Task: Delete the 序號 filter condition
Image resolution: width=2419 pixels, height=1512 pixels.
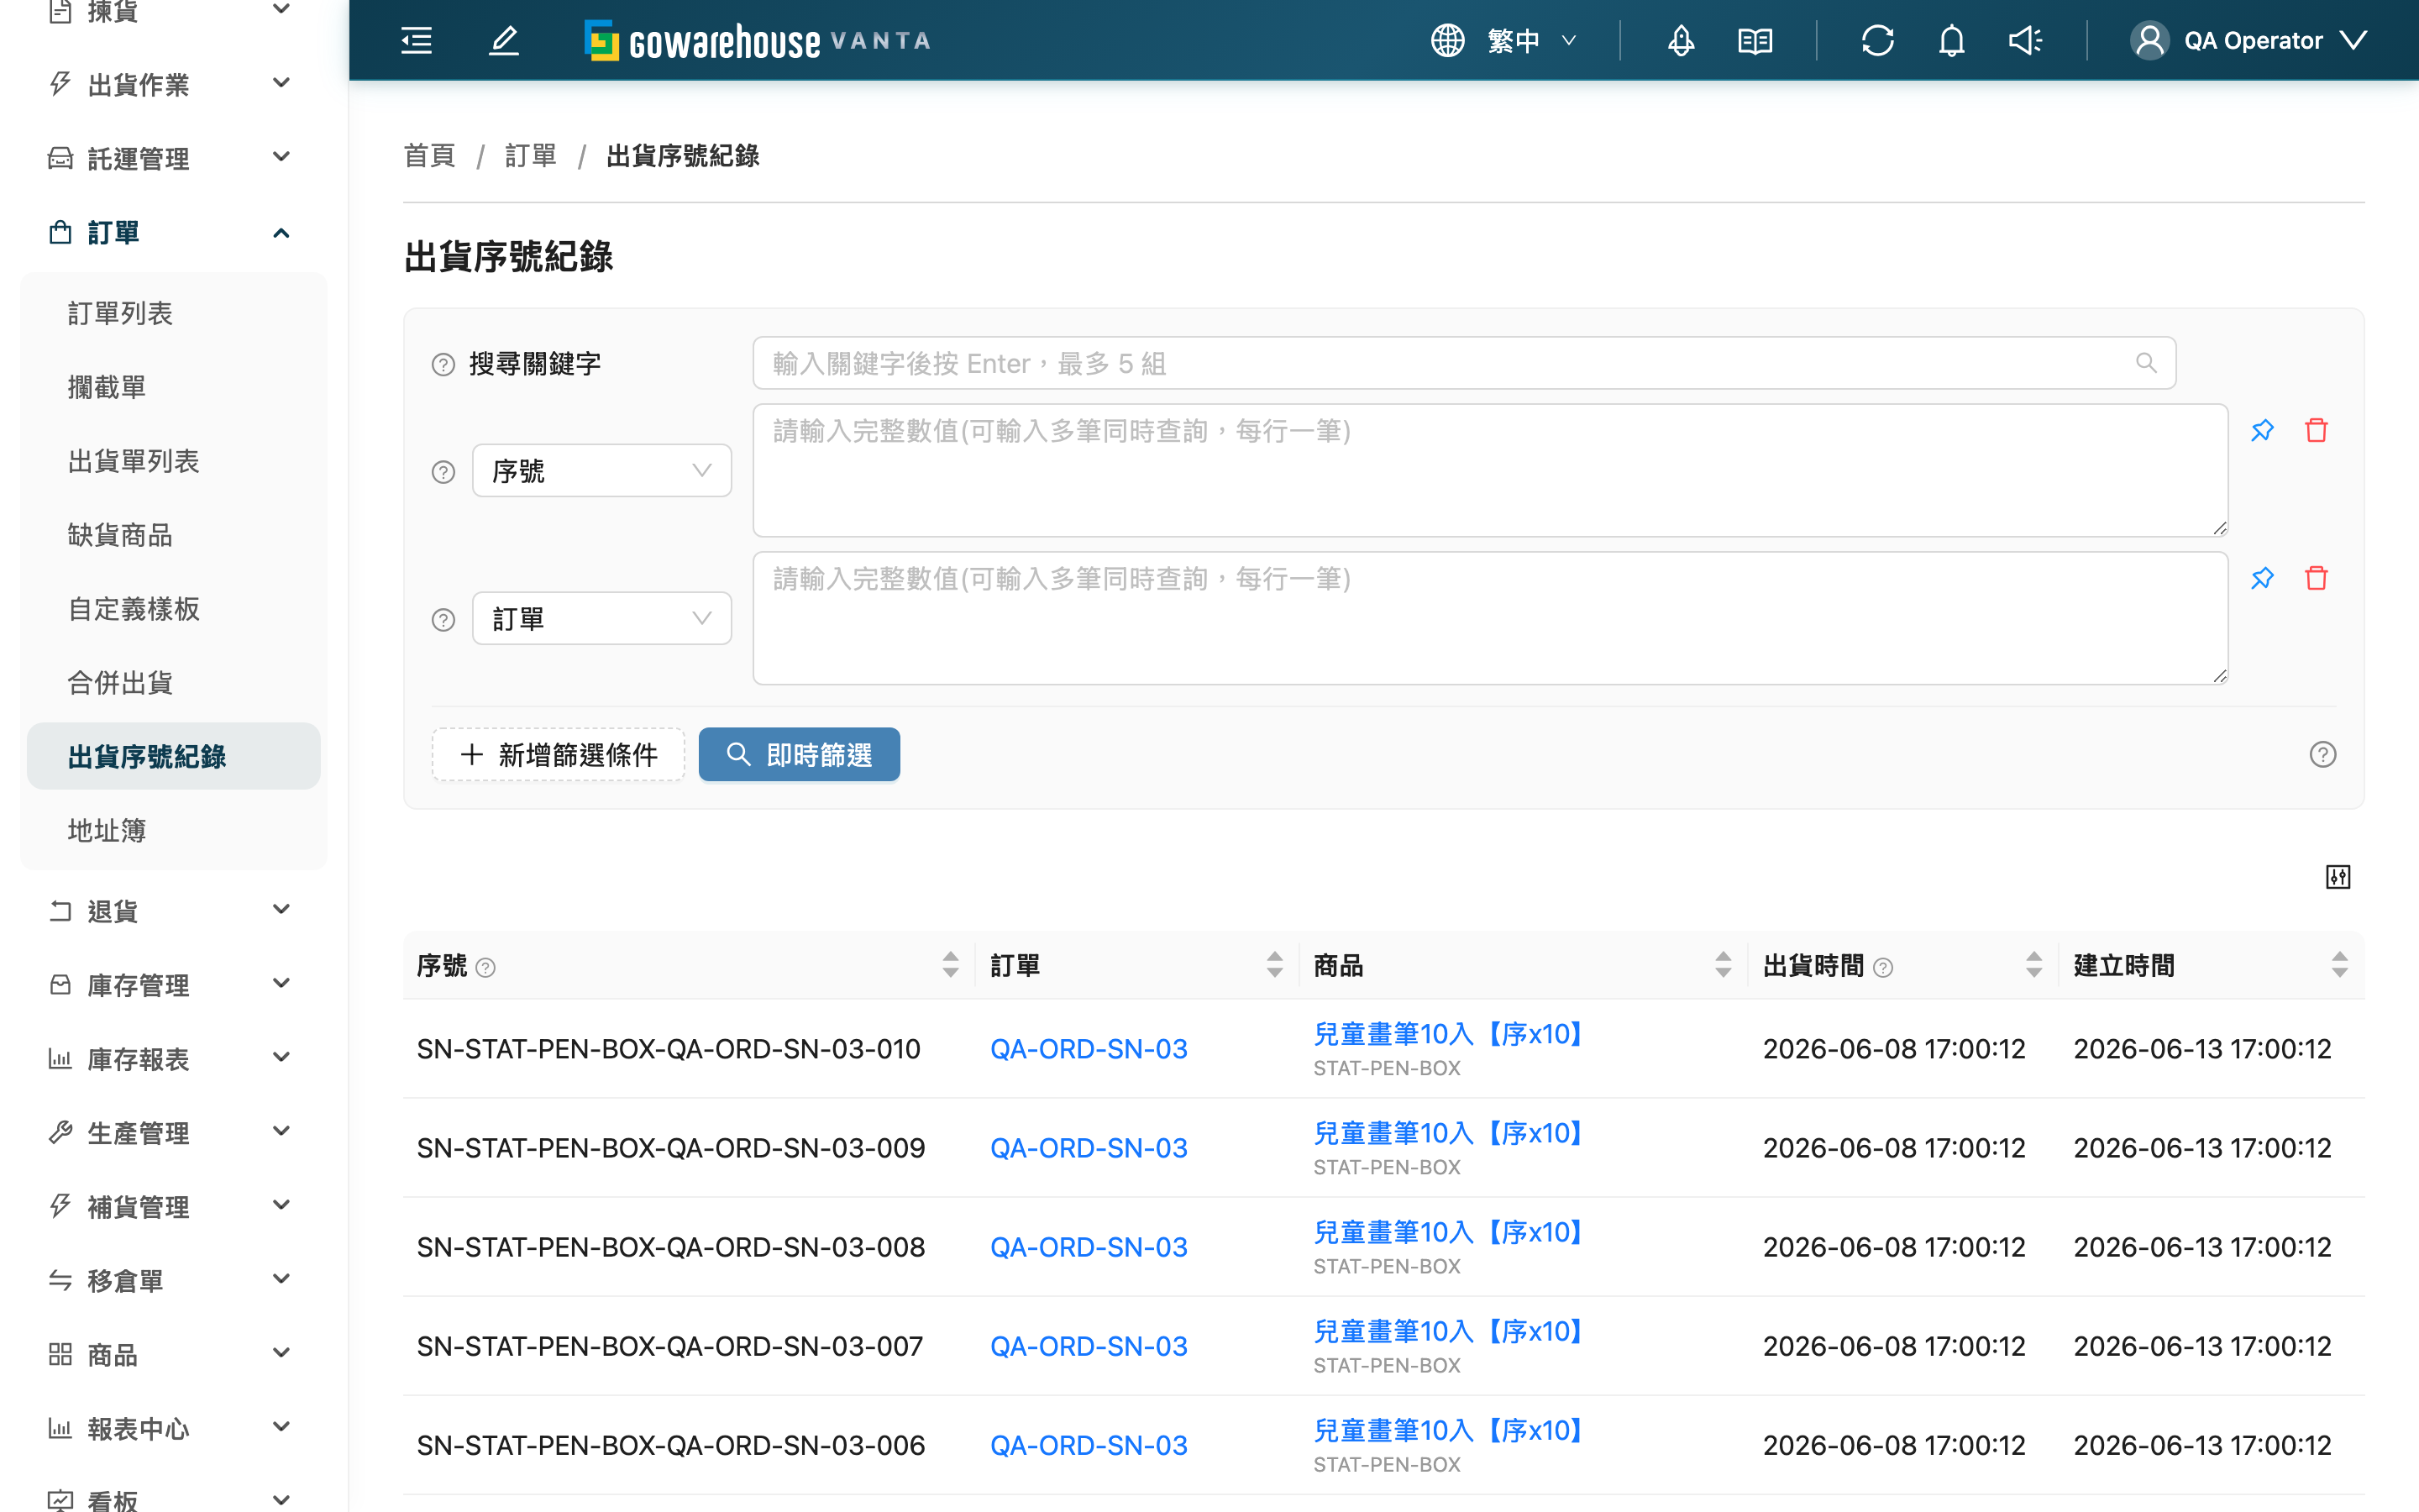Action: tap(2316, 430)
